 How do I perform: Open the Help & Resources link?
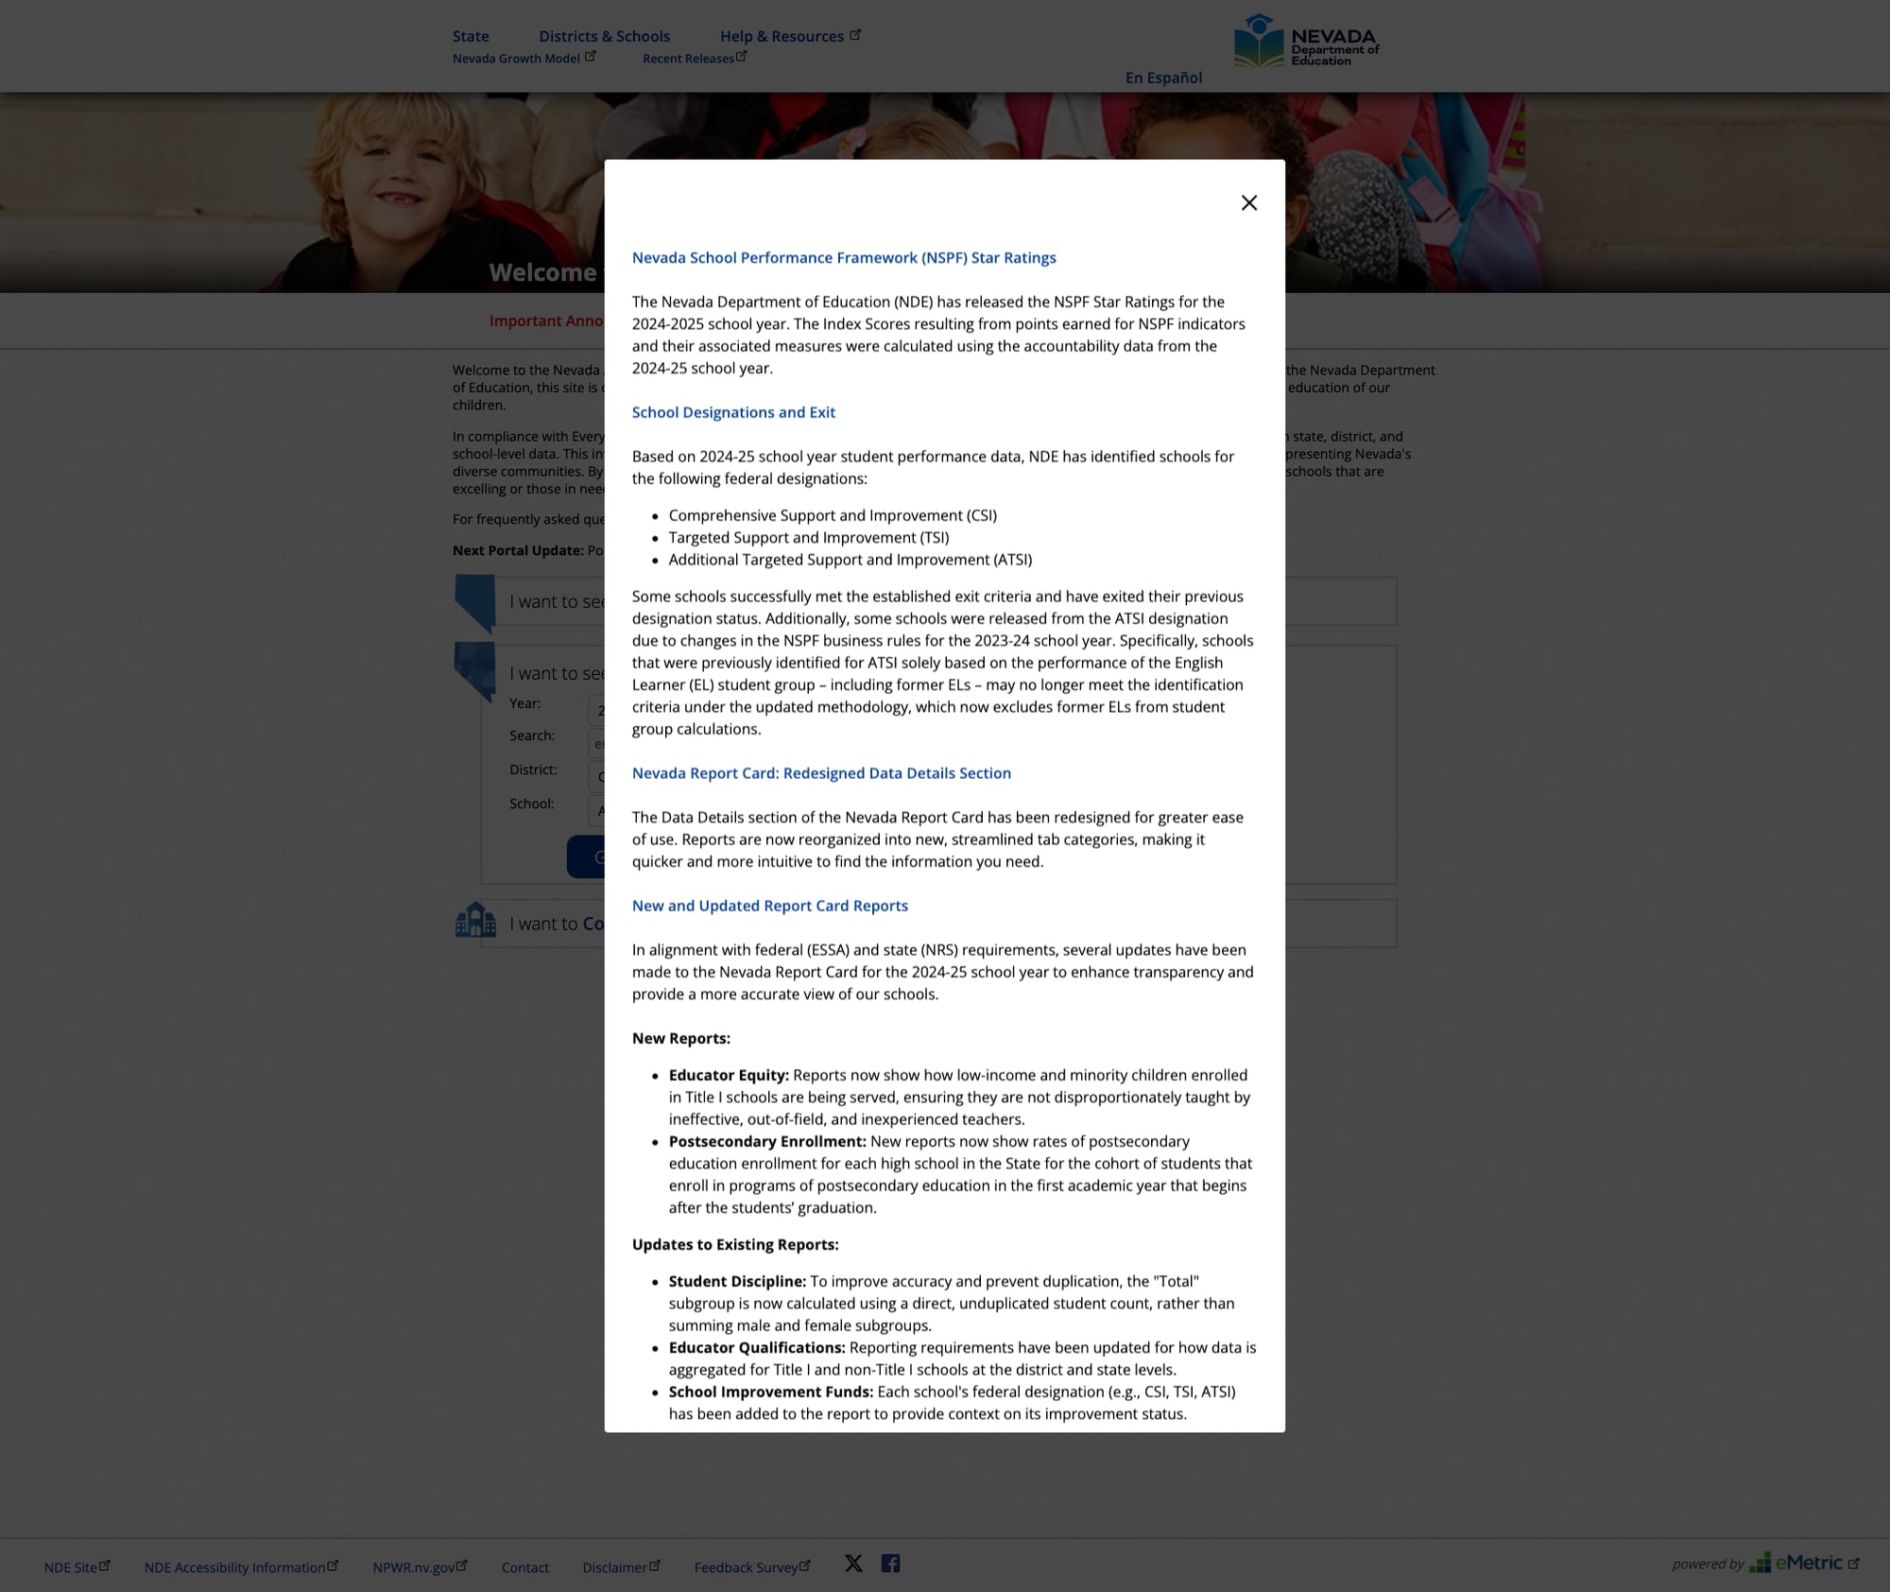click(x=782, y=37)
